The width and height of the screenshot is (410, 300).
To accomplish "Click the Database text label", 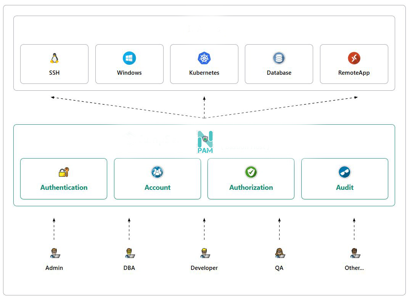I will click(279, 73).
